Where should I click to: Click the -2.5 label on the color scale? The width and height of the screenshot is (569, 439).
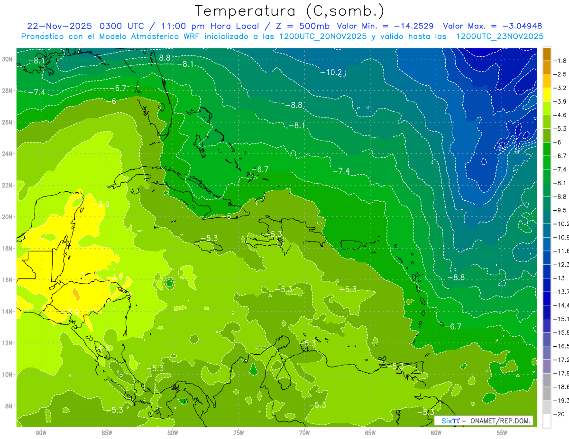pyautogui.click(x=560, y=74)
